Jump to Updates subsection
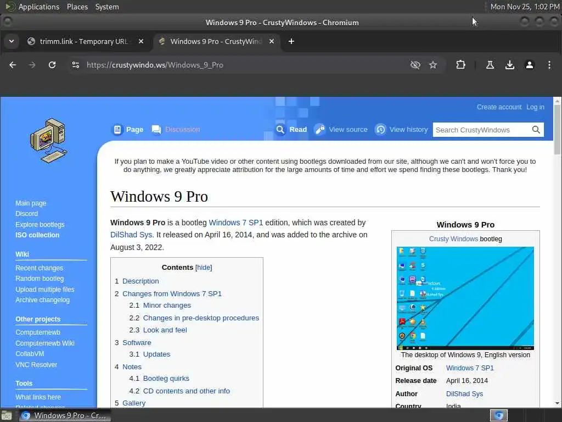 click(x=156, y=354)
